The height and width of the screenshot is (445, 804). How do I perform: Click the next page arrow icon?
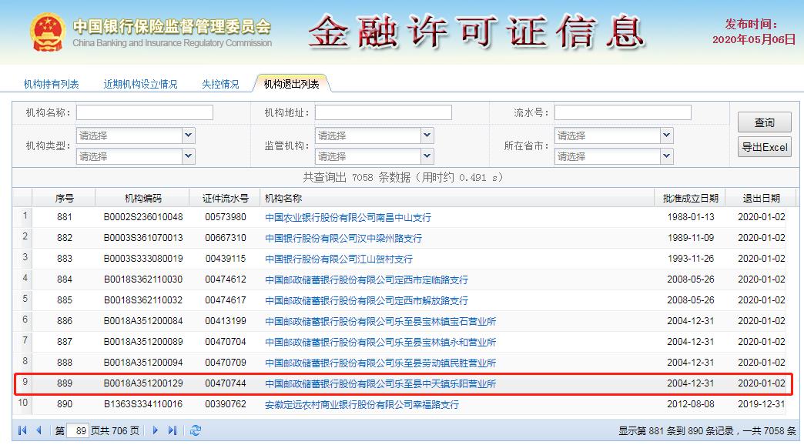tap(156, 430)
